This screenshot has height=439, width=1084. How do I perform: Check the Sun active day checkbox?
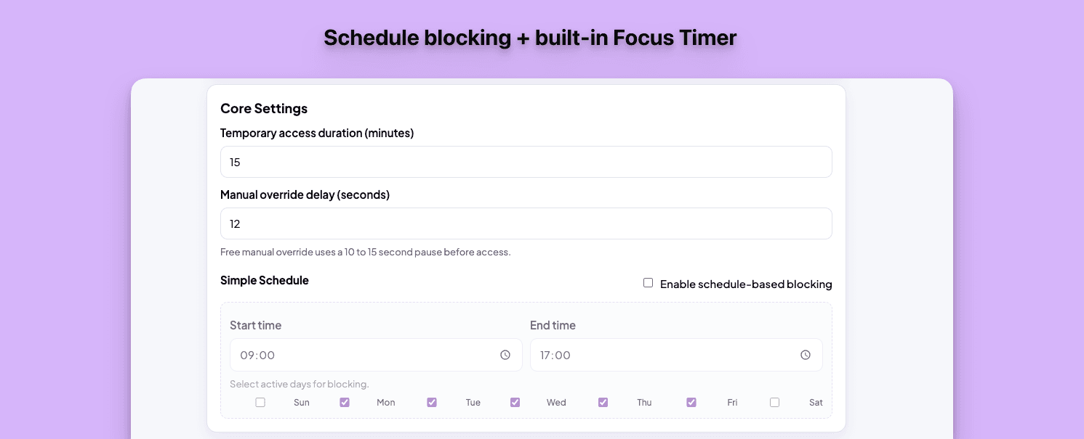coord(260,402)
